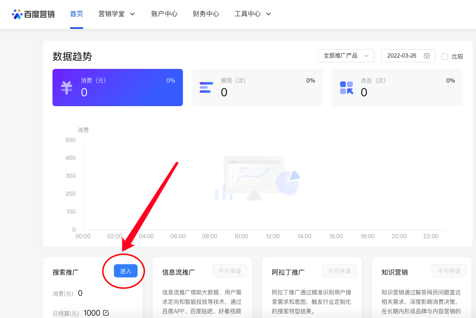Expand the 工具中心 menu chevron
The image size is (476, 318).
pyautogui.click(x=268, y=14)
